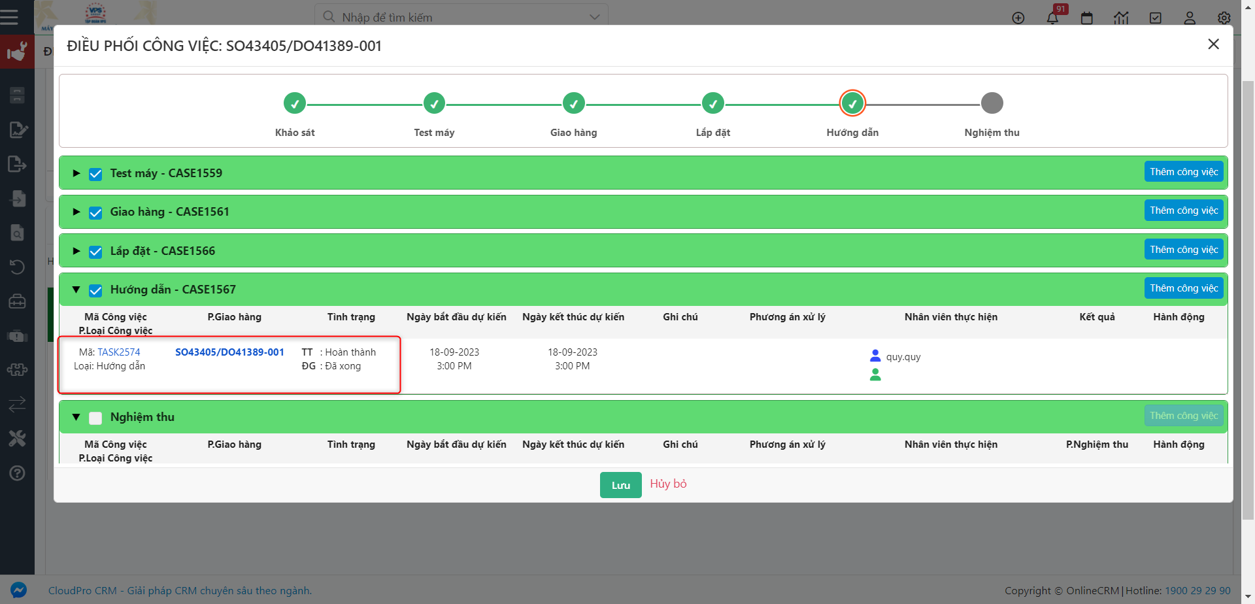Toggle the Lắp đặt - CASE1566 checkbox
The image size is (1255, 604).
point(95,252)
